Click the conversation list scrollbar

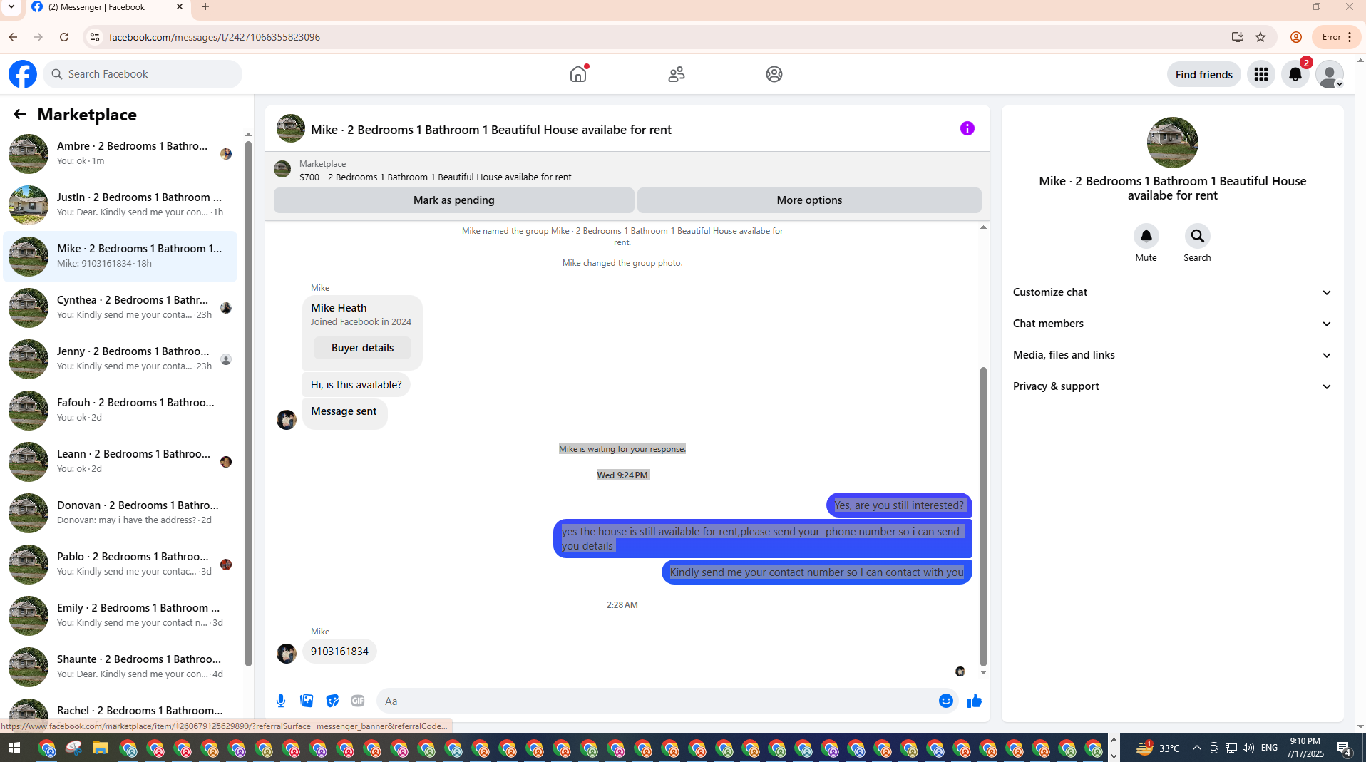(248, 403)
